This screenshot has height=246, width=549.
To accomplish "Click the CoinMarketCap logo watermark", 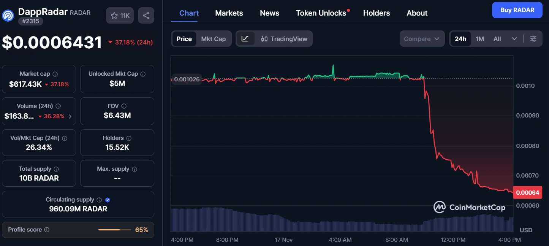I will point(470,207).
